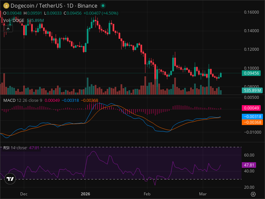Screen dimensions: 265x199
Task: Click the 47.81 RSI axis value label
Action: tap(249, 165)
